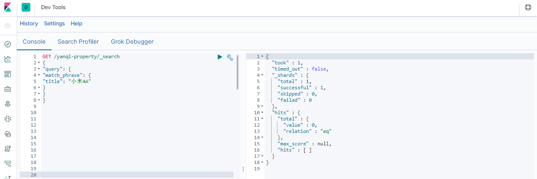Click the "value" : 0 line

click(300, 125)
